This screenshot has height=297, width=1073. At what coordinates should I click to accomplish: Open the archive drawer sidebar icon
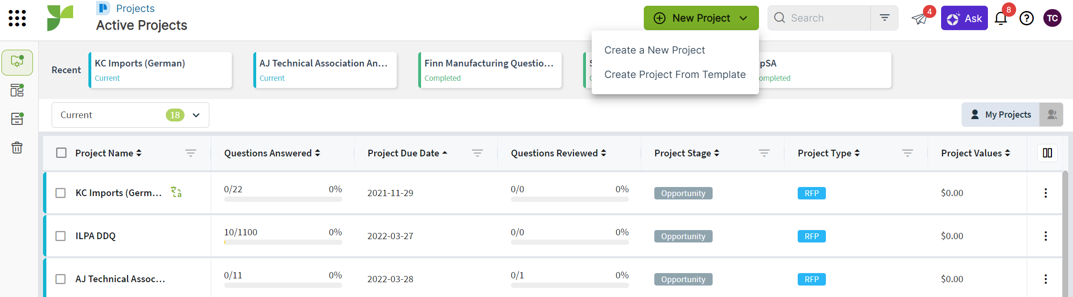pyautogui.click(x=17, y=119)
